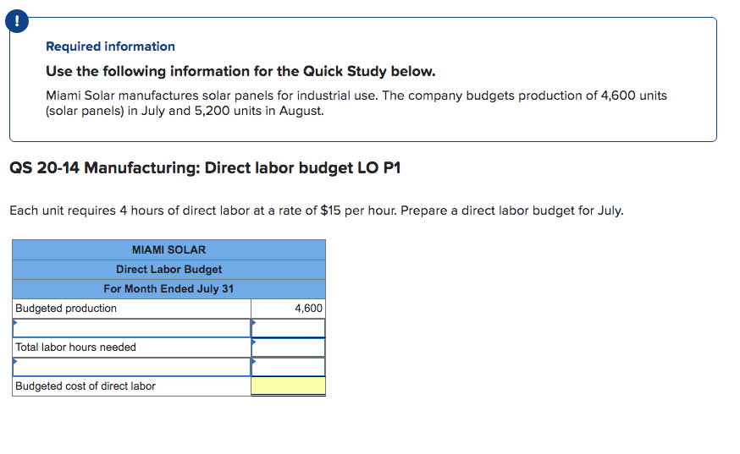Click the Miami Solar manufactures description paragraph
Image resolution: width=740 pixels, height=454 pixels.
[x=356, y=103]
